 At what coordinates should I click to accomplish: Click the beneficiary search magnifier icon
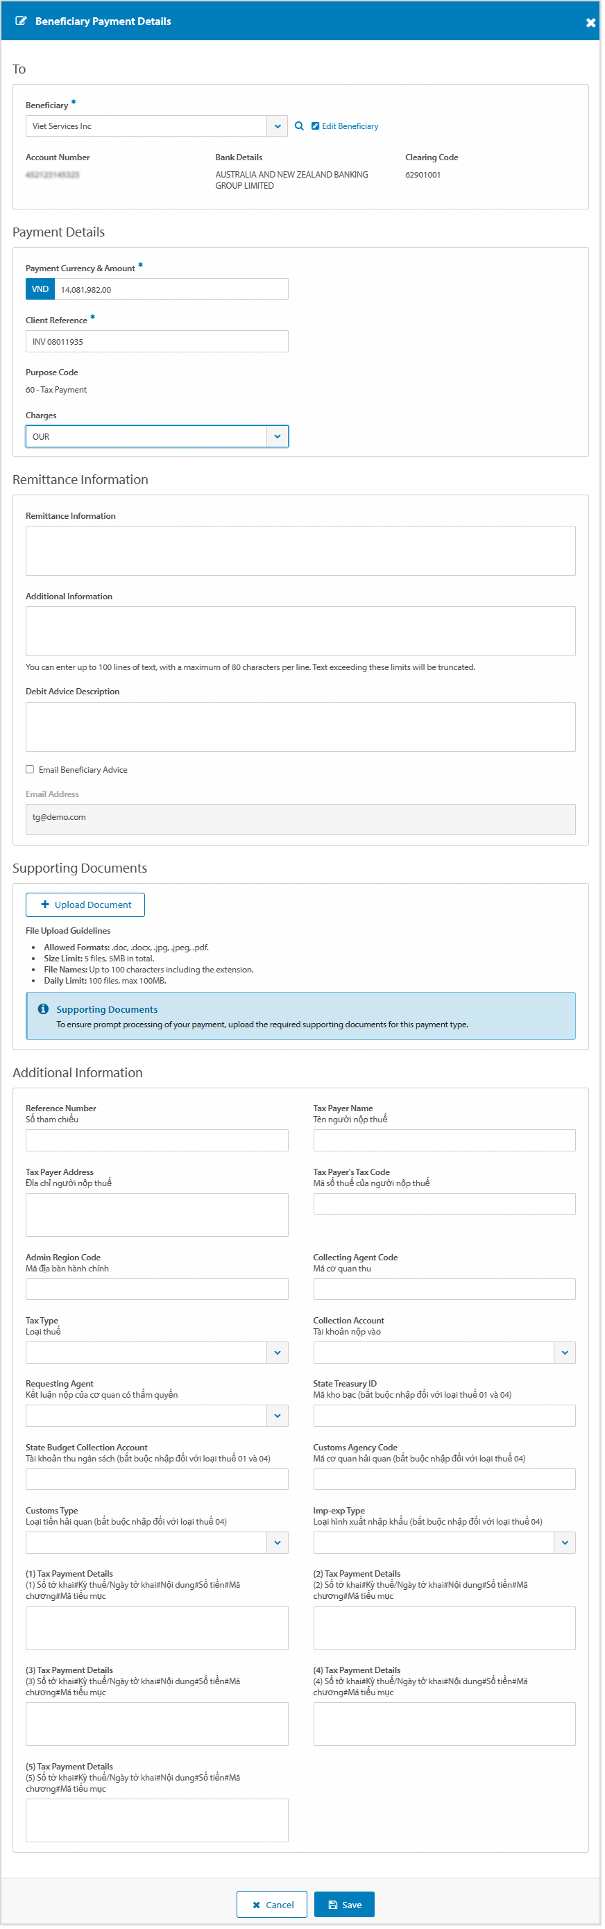tap(299, 126)
